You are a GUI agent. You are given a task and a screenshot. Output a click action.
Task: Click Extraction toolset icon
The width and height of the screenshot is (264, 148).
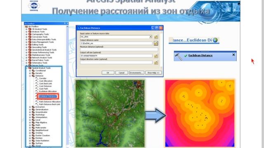pos(33,107)
